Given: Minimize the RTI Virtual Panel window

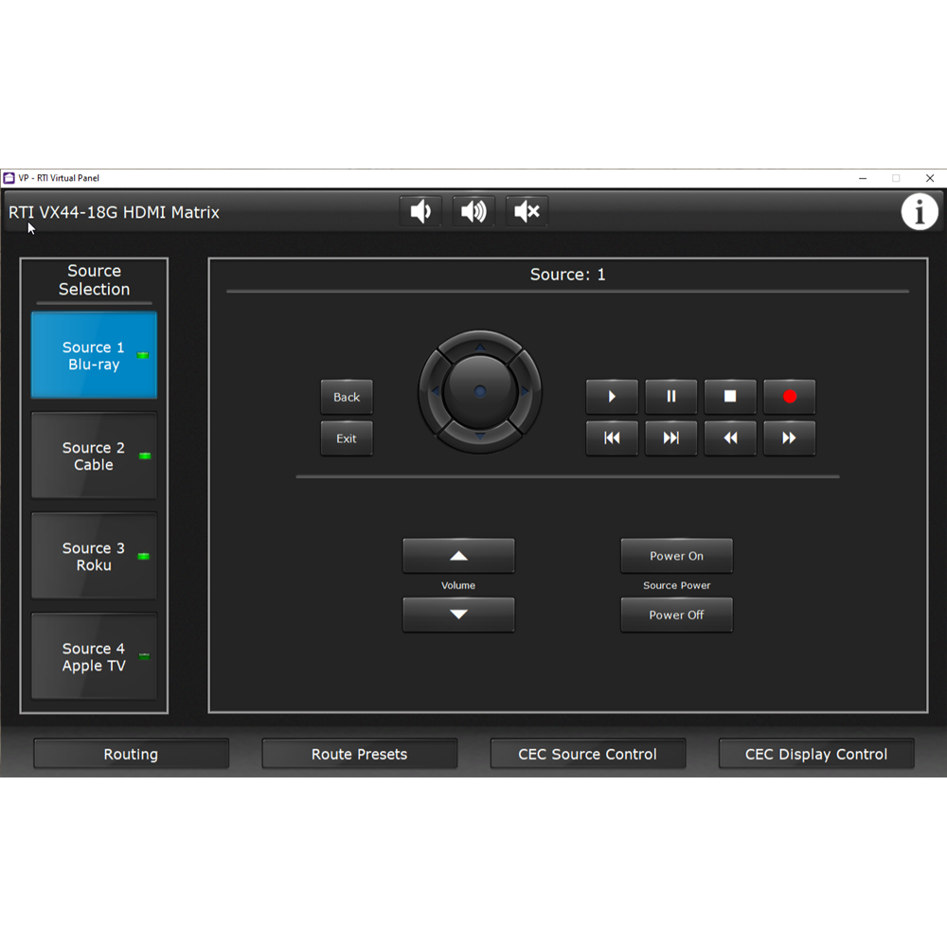Looking at the screenshot, I should point(863,178).
